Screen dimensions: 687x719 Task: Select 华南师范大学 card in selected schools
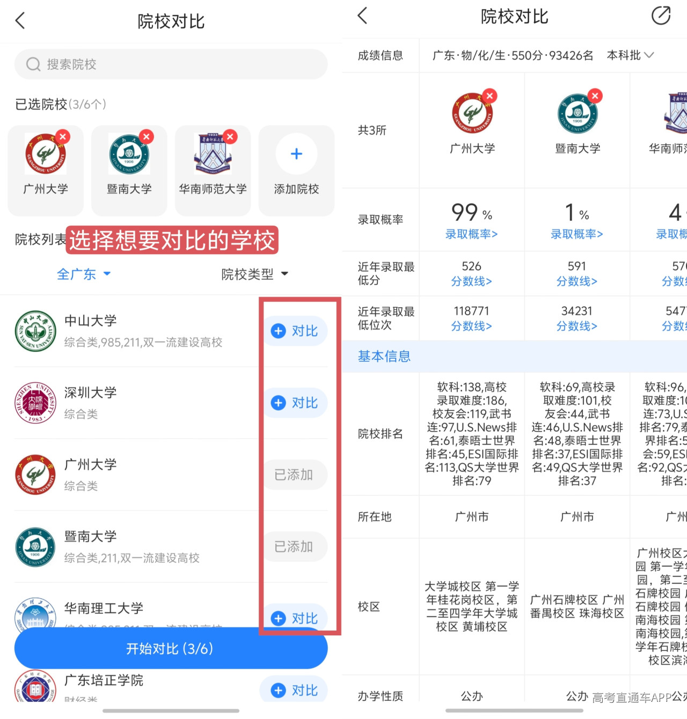(x=213, y=171)
